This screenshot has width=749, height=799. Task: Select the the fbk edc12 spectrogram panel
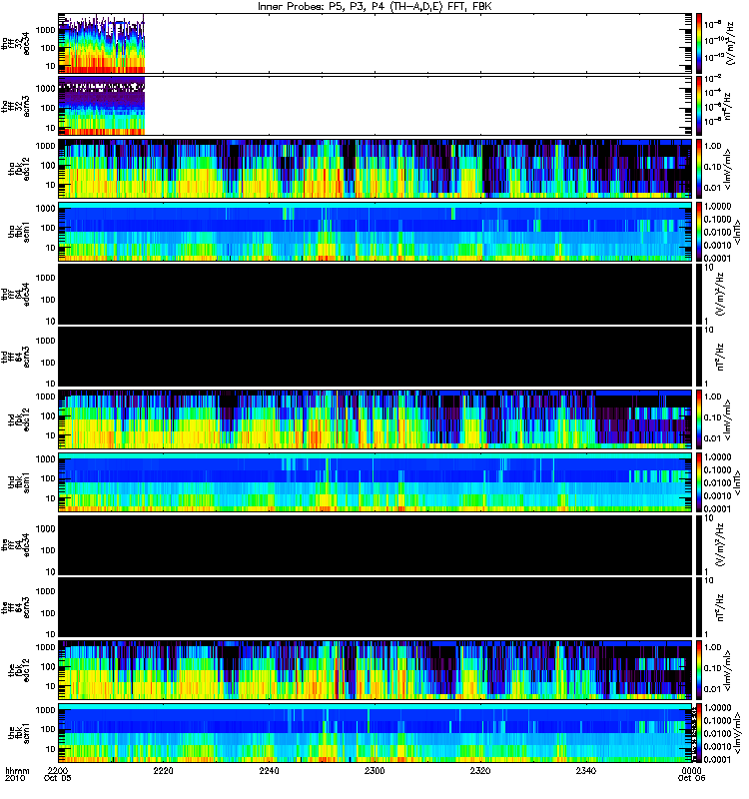(x=375, y=670)
